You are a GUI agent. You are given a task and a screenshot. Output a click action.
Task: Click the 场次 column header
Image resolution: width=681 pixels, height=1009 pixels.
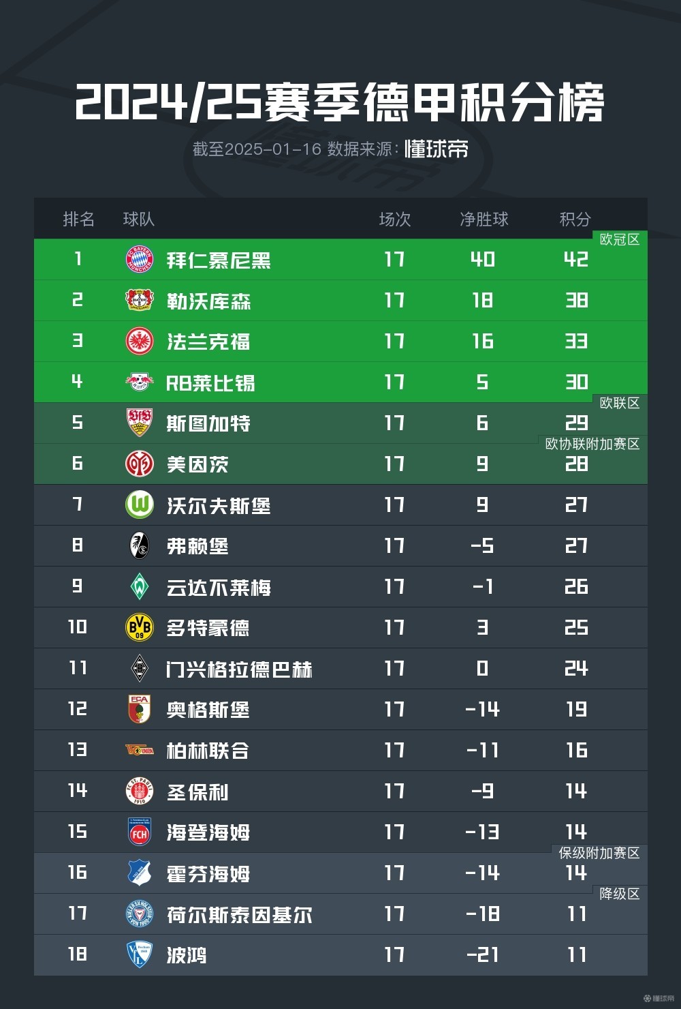[395, 219]
